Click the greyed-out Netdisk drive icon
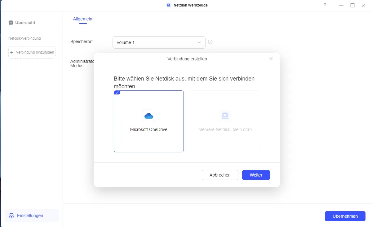Screen dimensions: 372x227 coord(225,116)
